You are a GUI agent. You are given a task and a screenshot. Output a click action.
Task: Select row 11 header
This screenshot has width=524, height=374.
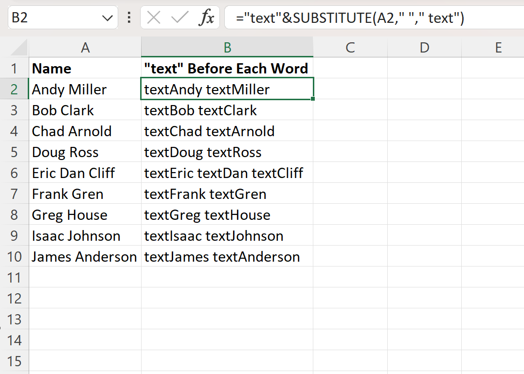[x=14, y=278]
